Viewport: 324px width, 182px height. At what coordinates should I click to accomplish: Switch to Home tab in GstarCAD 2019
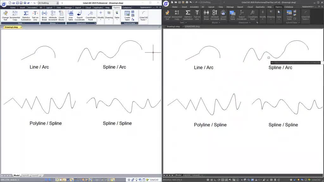point(13,8)
